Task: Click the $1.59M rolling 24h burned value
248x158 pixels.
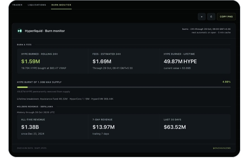Action: coord(31,62)
